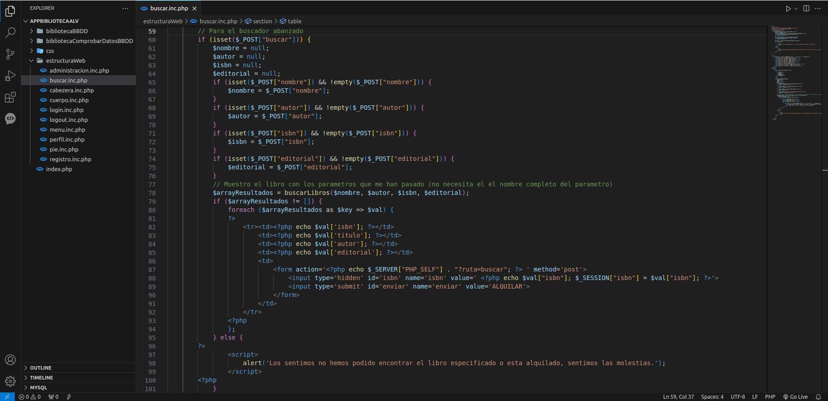Click the 'Para el buscador abanzado' comment

tap(250, 31)
